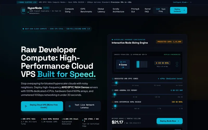The width and height of the screenshot is (208, 130).
Task: Click the HyperNode brand name
Action: [x=35, y=8]
